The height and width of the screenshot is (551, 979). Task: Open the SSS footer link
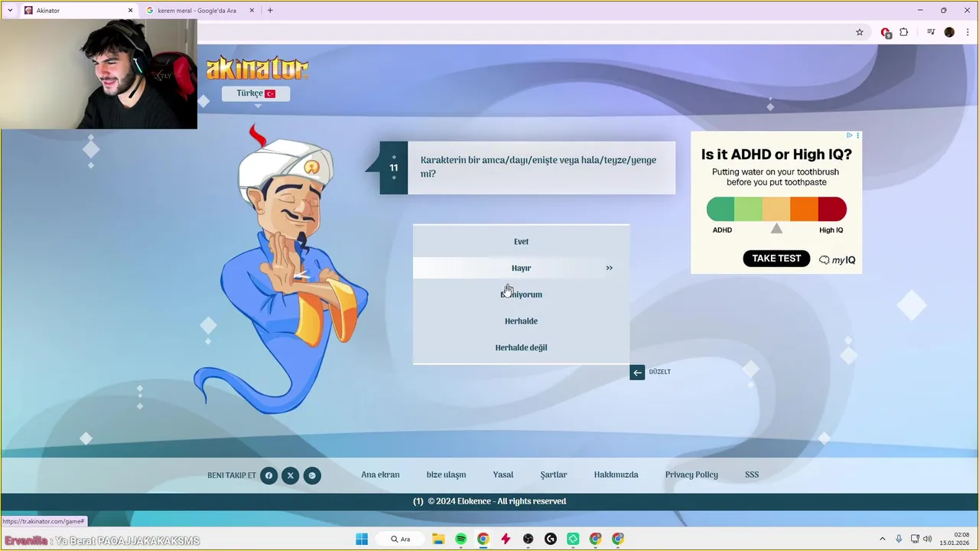[x=752, y=474]
